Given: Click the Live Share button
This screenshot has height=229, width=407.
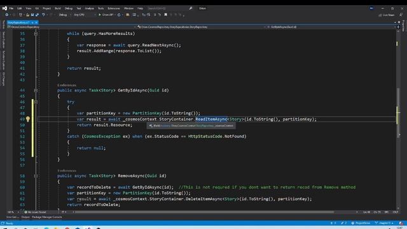Looking at the screenshot, I should click(387, 15).
